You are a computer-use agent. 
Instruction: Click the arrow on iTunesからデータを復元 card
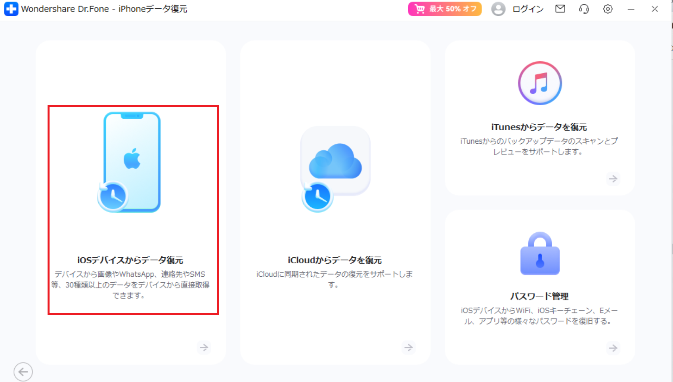613,179
